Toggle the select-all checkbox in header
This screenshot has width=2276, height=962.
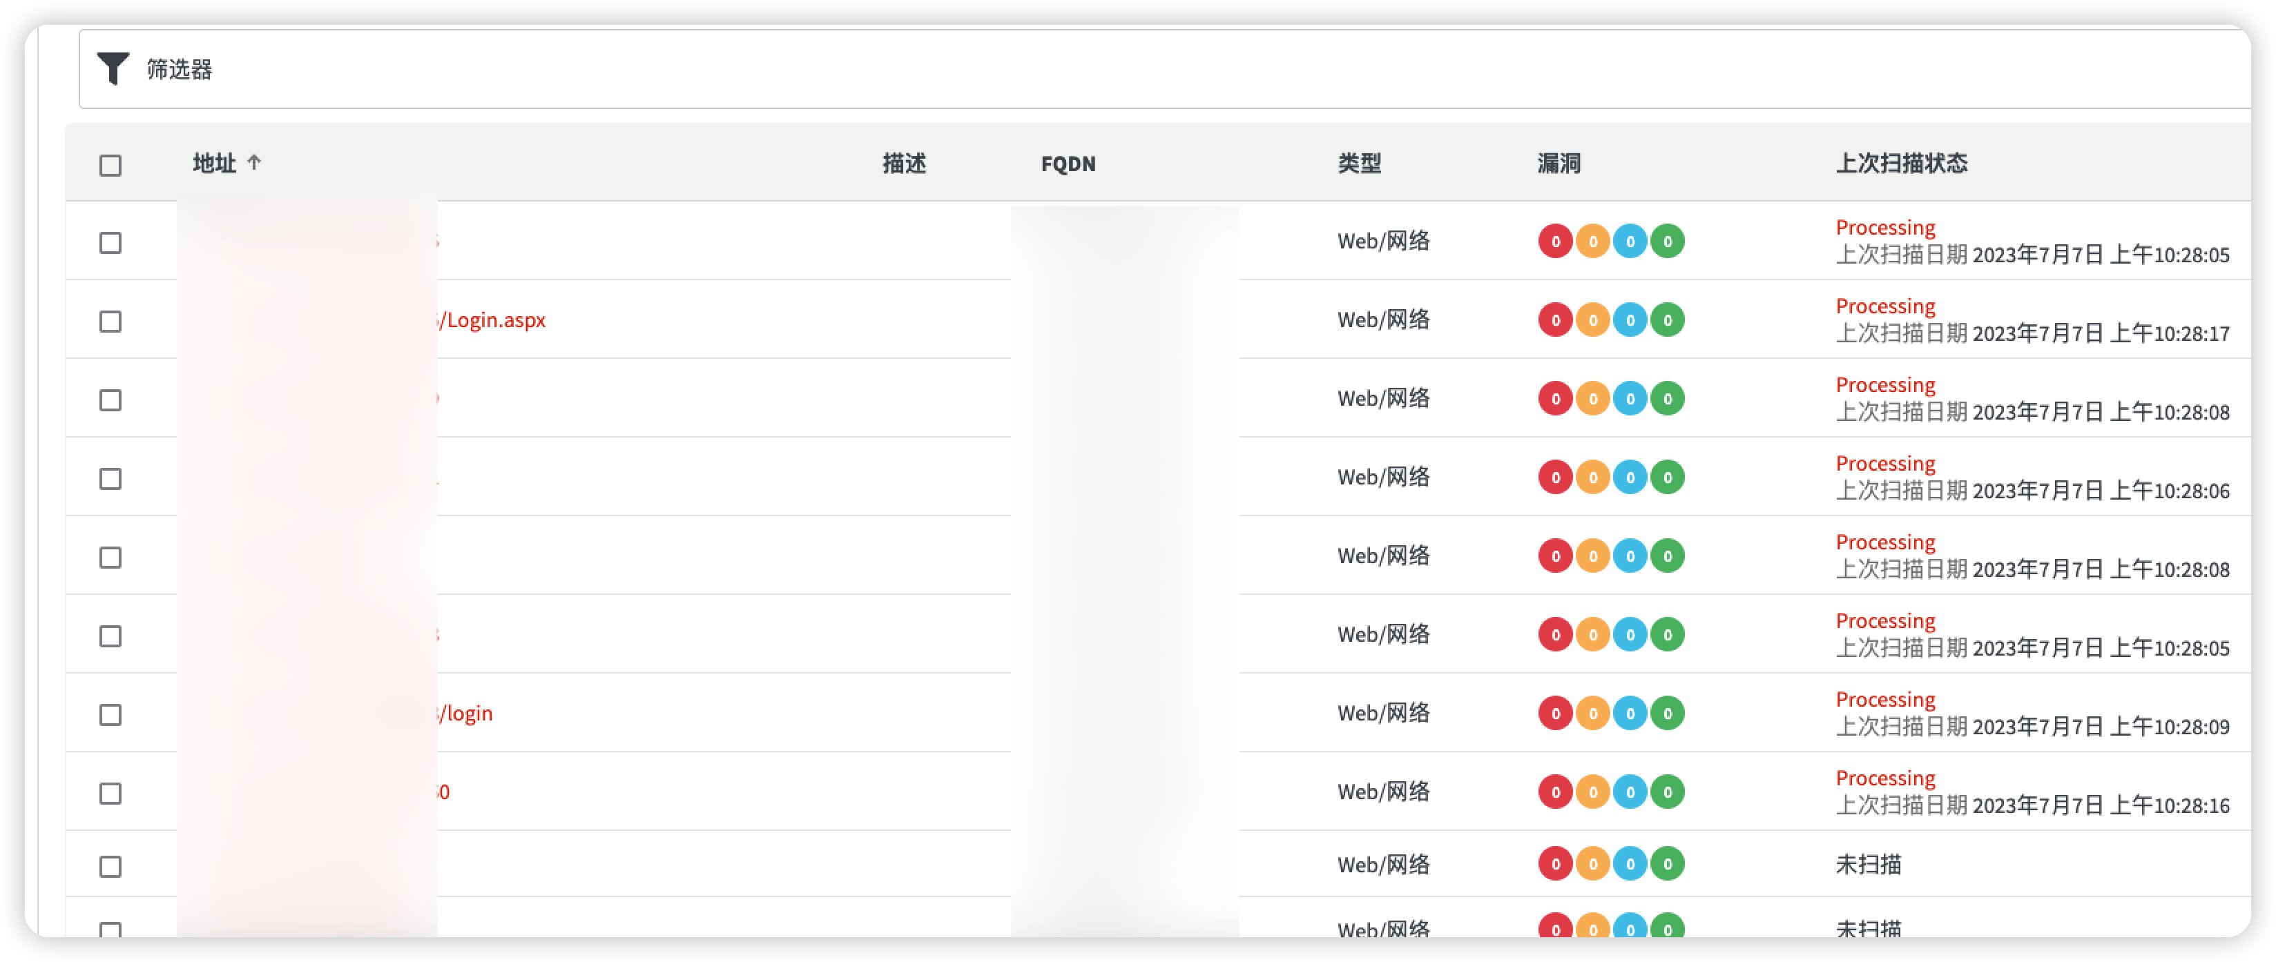click(x=110, y=165)
